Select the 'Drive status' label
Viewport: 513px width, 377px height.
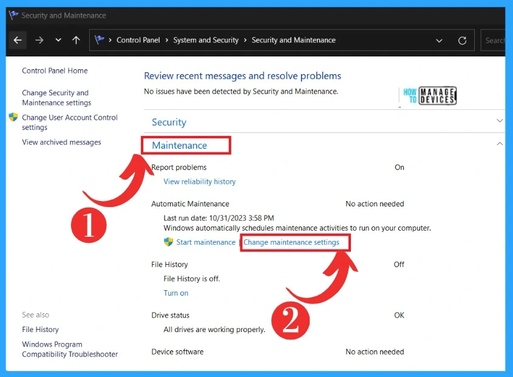(170, 315)
